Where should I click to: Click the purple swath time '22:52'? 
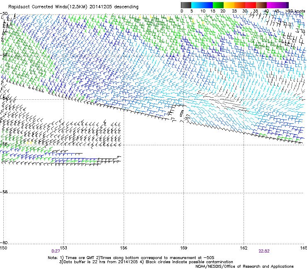coord(264,251)
